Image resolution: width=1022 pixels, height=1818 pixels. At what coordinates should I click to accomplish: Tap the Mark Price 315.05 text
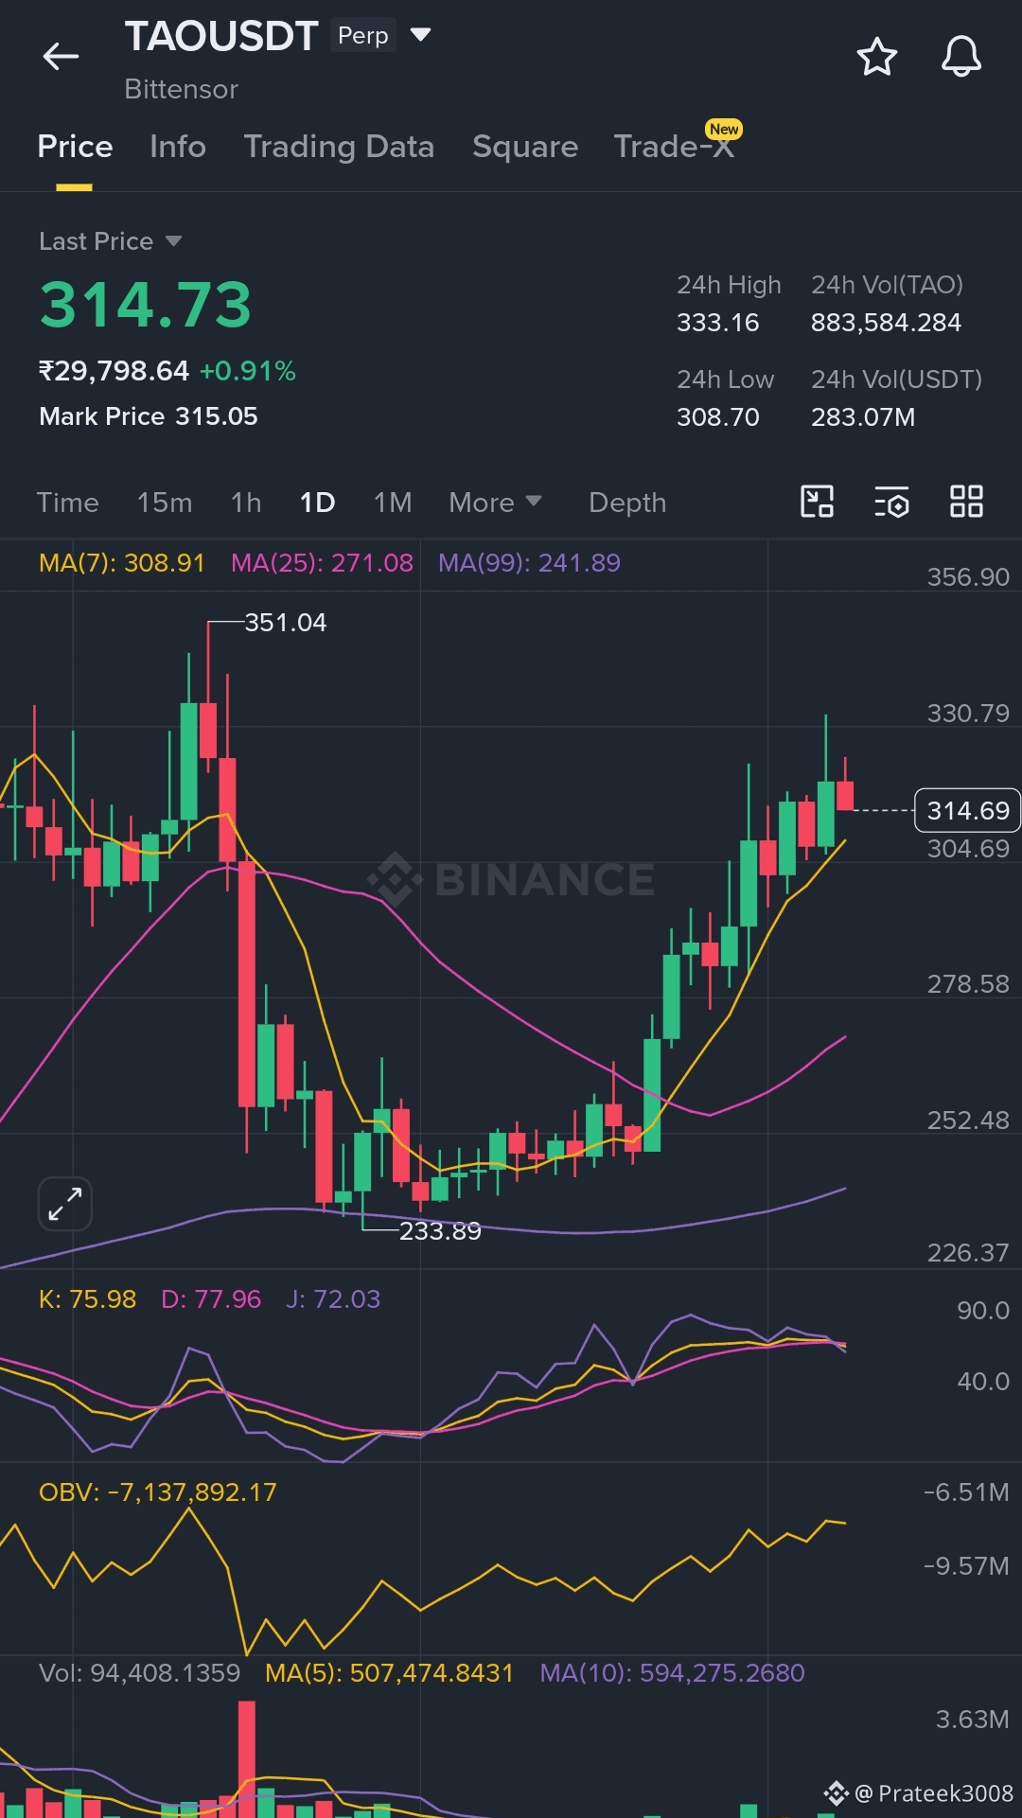(149, 416)
